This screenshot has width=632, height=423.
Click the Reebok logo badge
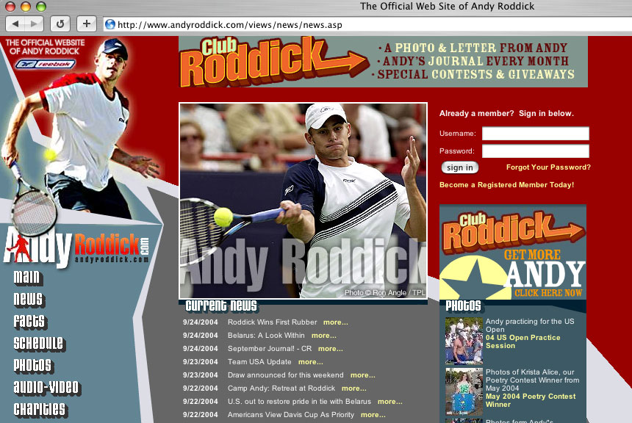pos(46,64)
